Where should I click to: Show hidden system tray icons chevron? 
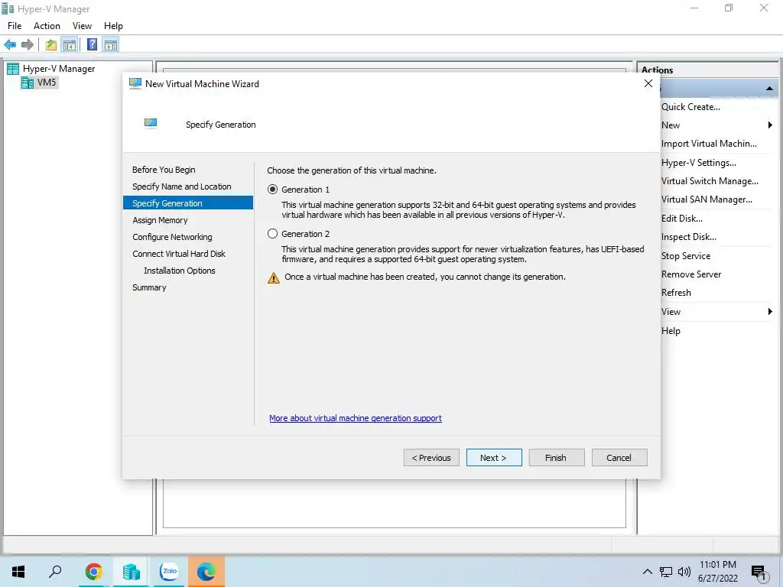(647, 572)
